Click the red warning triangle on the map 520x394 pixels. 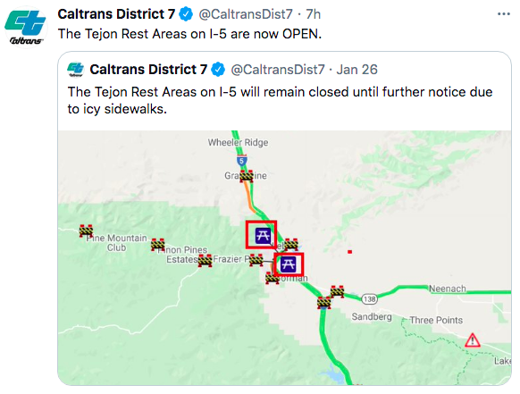(x=473, y=340)
